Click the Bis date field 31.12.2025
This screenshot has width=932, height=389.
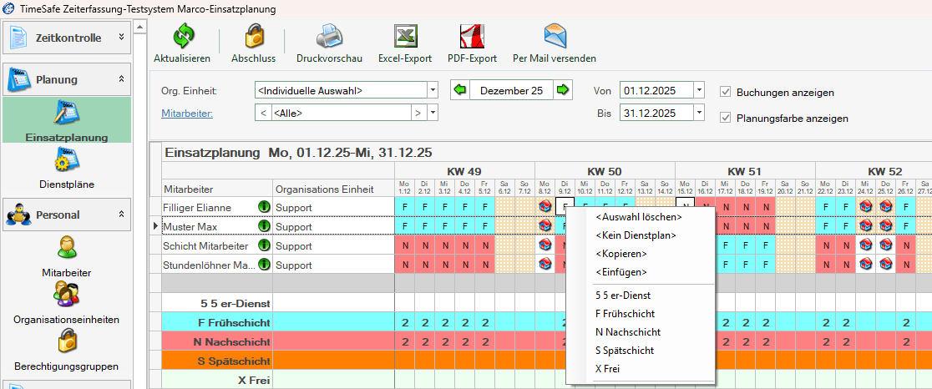(656, 112)
